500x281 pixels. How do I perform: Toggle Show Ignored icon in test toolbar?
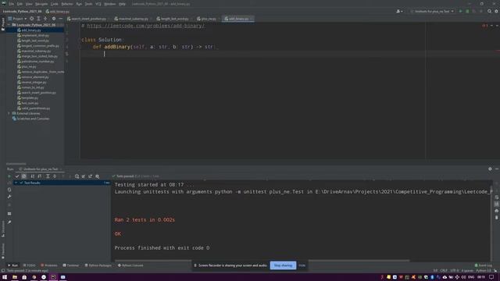pos(24,176)
